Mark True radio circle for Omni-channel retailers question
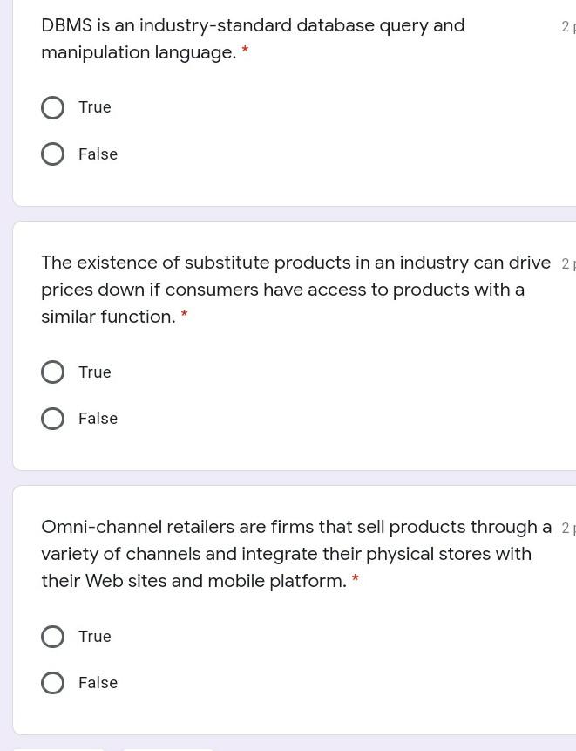Screen dimensions: 576x751 point(52,637)
